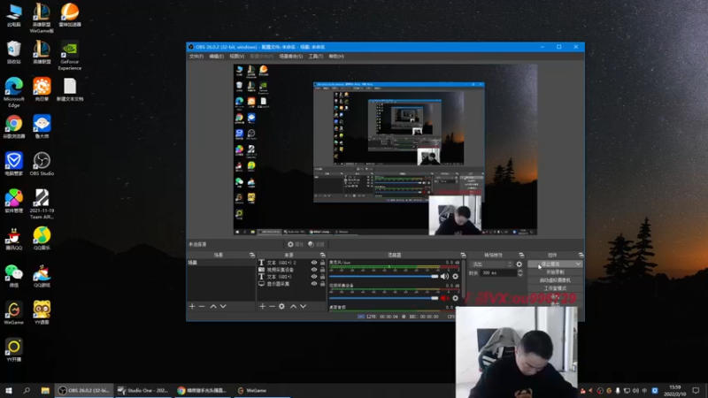Select the scene entry in the Scenes list
This screenshot has width=708, height=398.
pos(220,262)
